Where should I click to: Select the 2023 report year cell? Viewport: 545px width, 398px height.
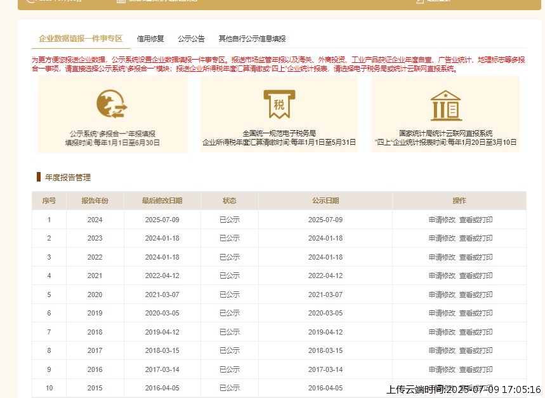95,238
